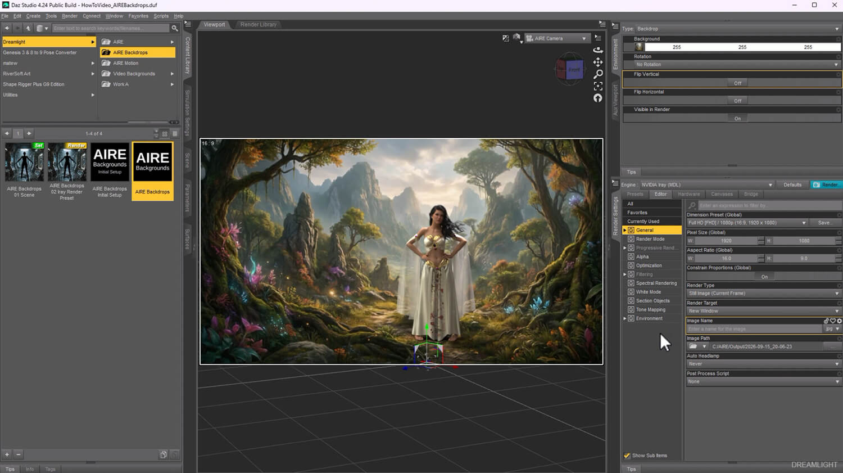Screen dimensions: 843x473
Task: Open the Scripts menu
Action: click(x=161, y=16)
